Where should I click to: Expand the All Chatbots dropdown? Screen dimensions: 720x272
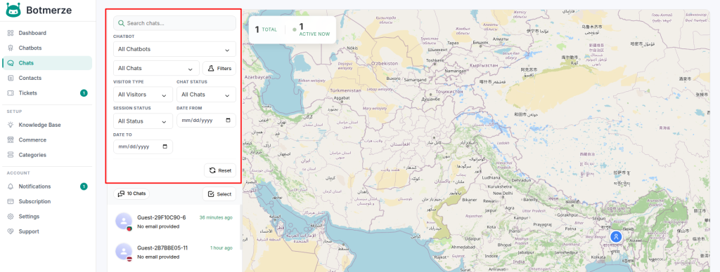174,49
